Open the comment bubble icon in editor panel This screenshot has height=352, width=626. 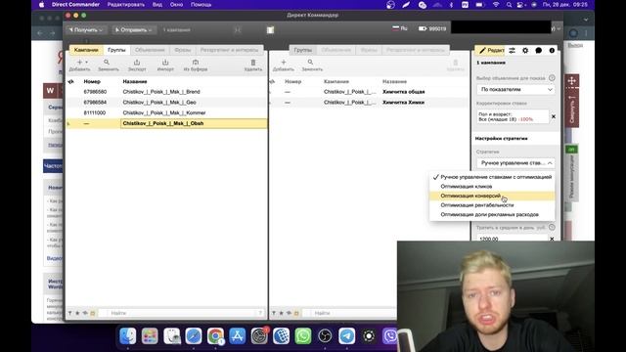pyautogui.click(x=539, y=50)
